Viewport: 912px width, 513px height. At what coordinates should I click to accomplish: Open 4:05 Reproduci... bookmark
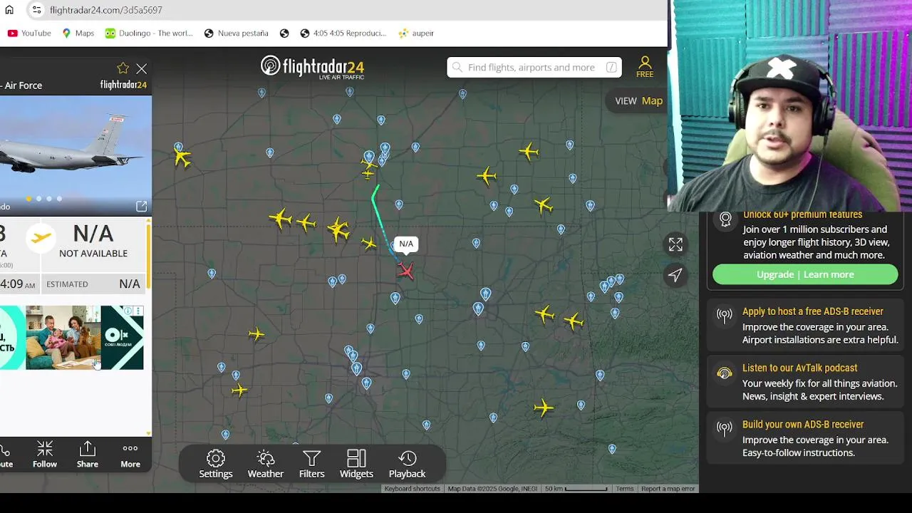(x=343, y=33)
